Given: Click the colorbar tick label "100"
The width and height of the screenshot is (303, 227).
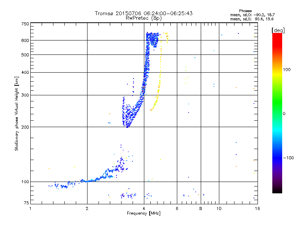Looking at the screenshot, I should [x=287, y=70].
